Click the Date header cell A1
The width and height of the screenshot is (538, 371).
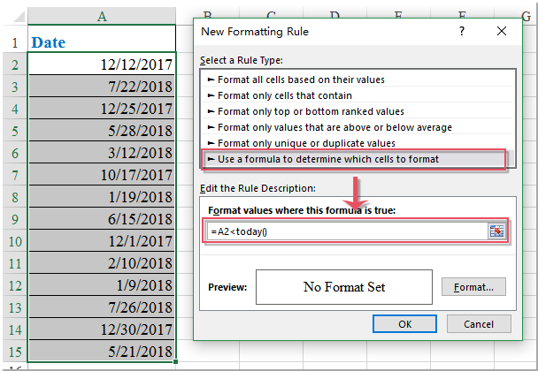102,42
